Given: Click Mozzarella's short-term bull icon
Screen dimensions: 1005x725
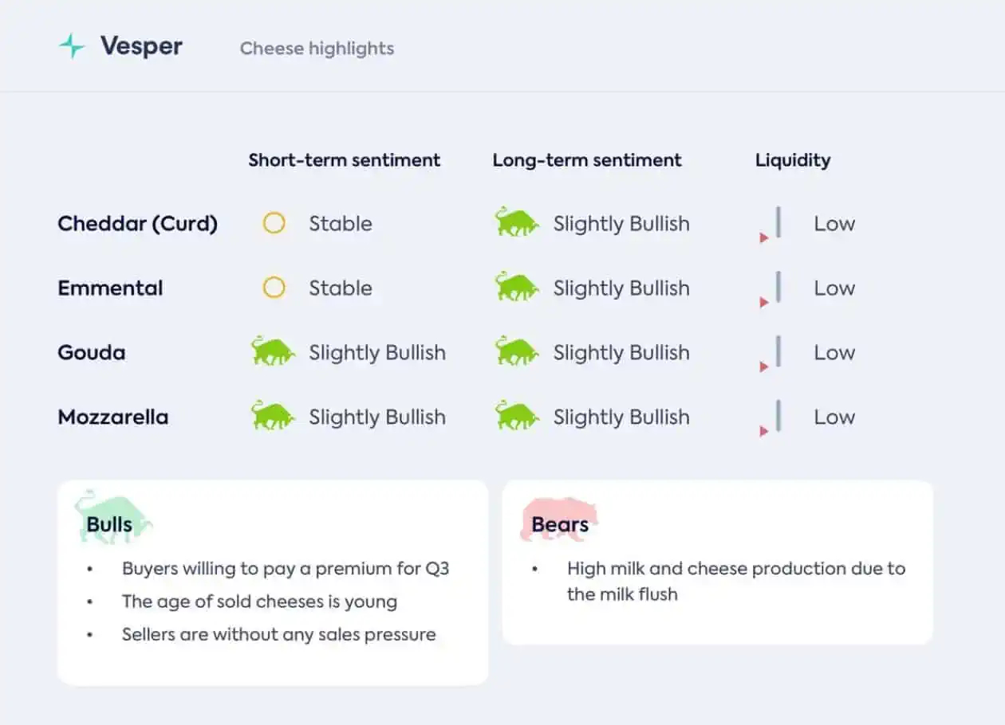Looking at the screenshot, I should [x=272, y=415].
